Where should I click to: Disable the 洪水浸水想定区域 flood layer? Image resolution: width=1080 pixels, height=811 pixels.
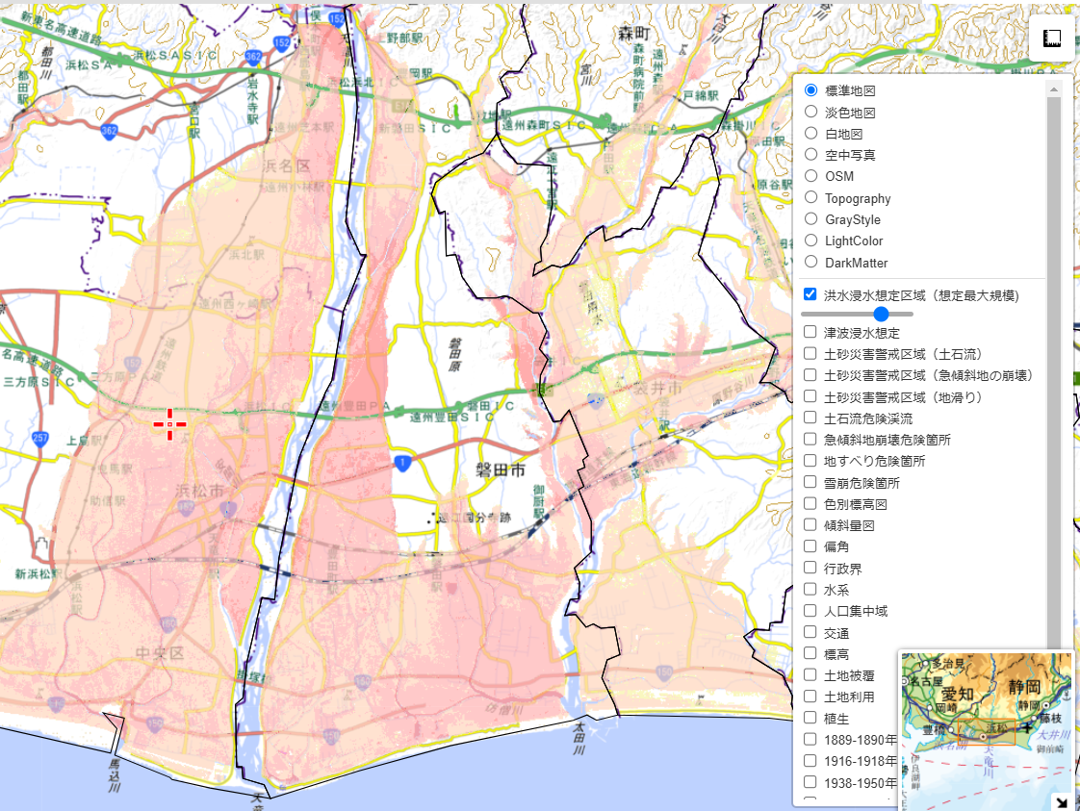click(x=810, y=294)
